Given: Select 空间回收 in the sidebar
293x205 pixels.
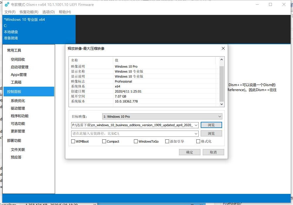Looking at the screenshot, I should (18, 59).
